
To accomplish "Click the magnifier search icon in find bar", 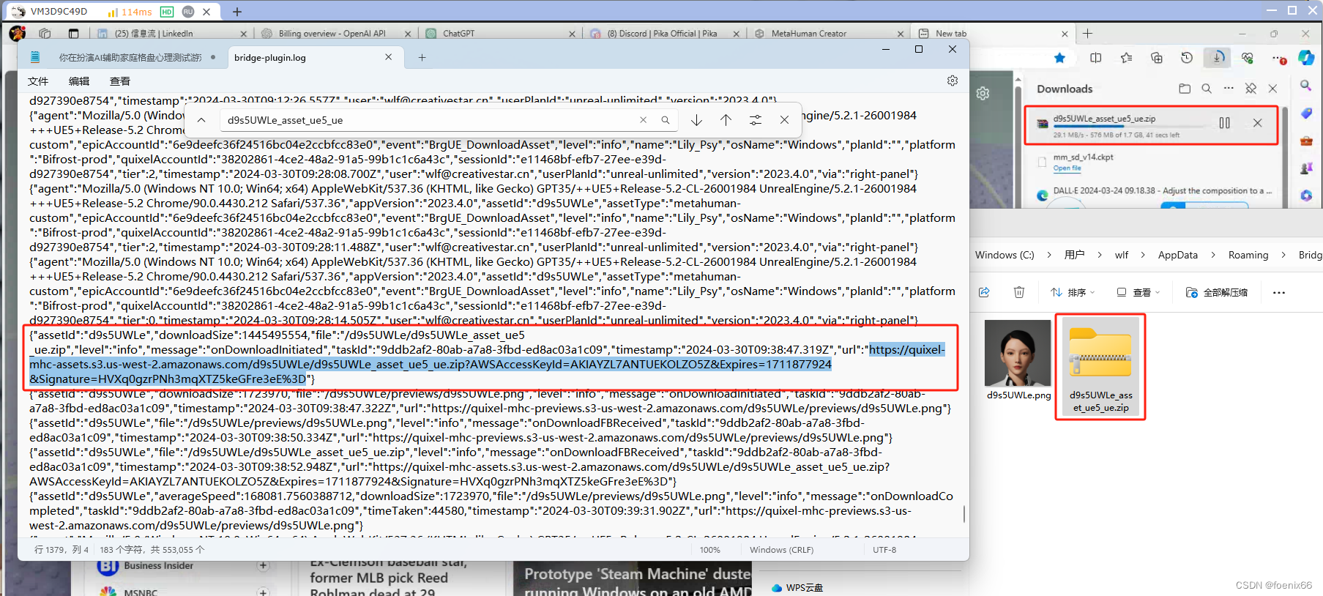I will pos(665,120).
